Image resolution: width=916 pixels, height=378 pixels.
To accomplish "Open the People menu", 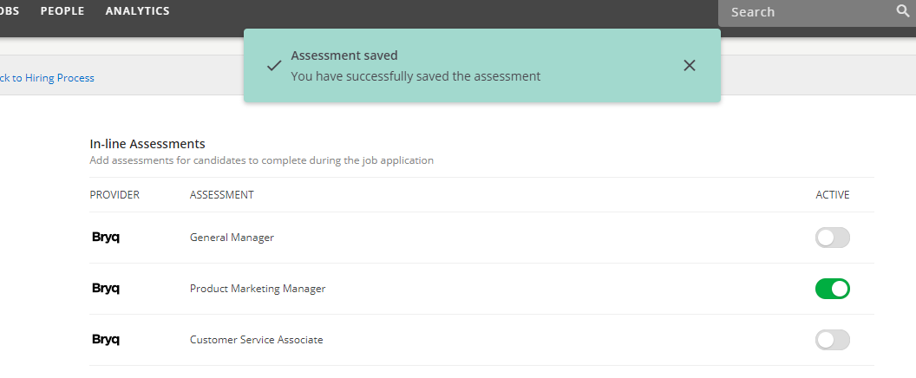I will click(x=62, y=11).
